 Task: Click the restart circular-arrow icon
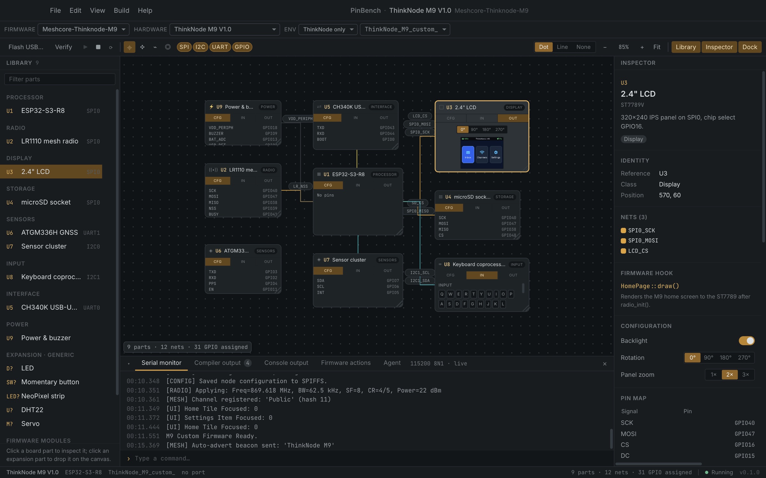(111, 47)
